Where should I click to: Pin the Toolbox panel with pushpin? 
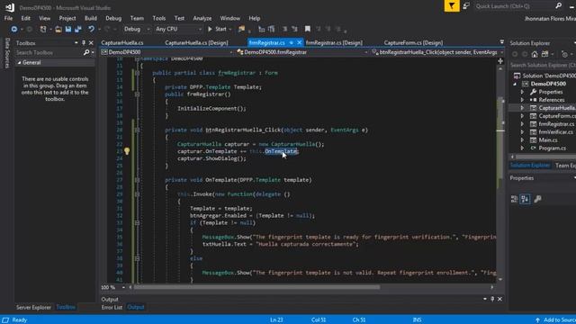(84, 43)
